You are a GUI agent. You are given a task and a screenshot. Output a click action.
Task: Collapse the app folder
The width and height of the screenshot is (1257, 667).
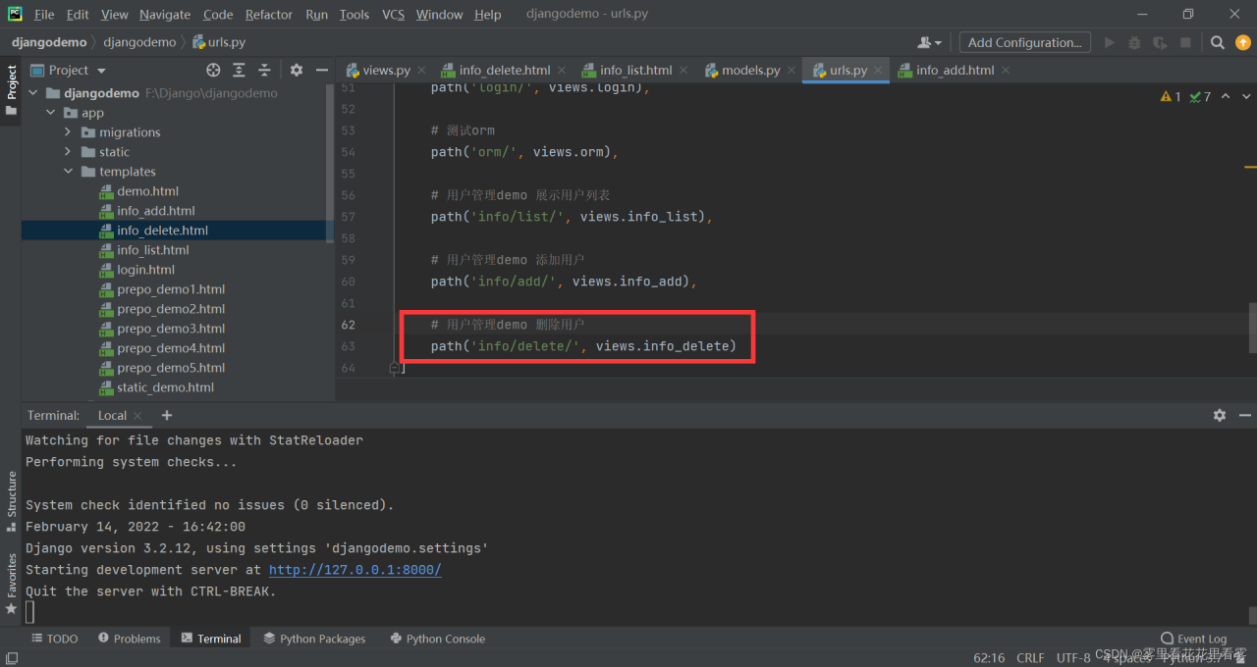pyautogui.click(x=50, y=113)
